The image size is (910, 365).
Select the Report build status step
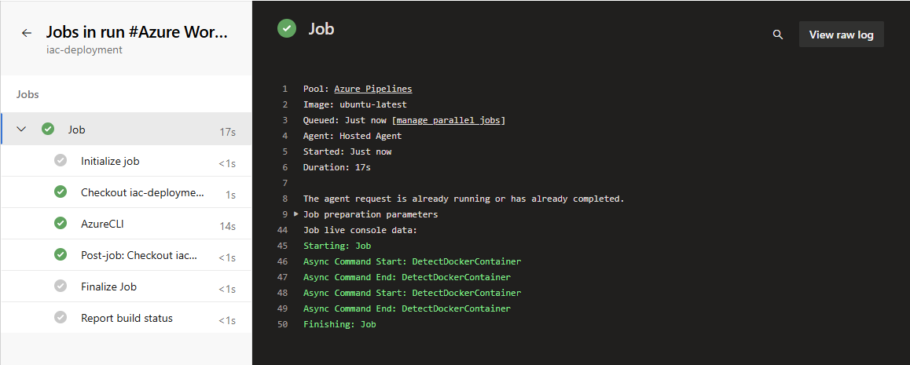(127, 317)
